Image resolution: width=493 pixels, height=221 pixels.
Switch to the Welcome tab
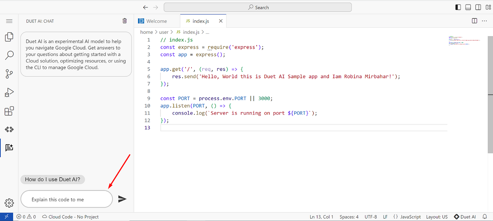(x=157, y=21)
